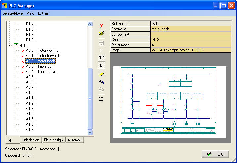237x163 pixels.
Task: Click the schematic page preview thumbnail
Action: (x=169, y=102)
